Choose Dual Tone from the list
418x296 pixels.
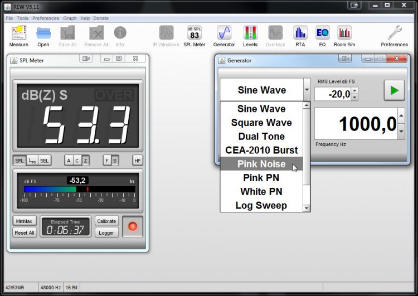[261, 137]
